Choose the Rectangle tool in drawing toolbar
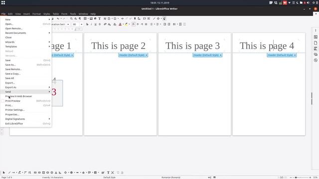The image size is (319, 179). pyautogui.click(x=35, y=173)
